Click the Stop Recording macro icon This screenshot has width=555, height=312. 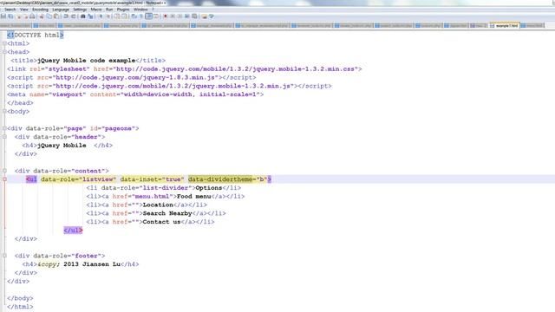pyautogui.click(x=173, y=16)
